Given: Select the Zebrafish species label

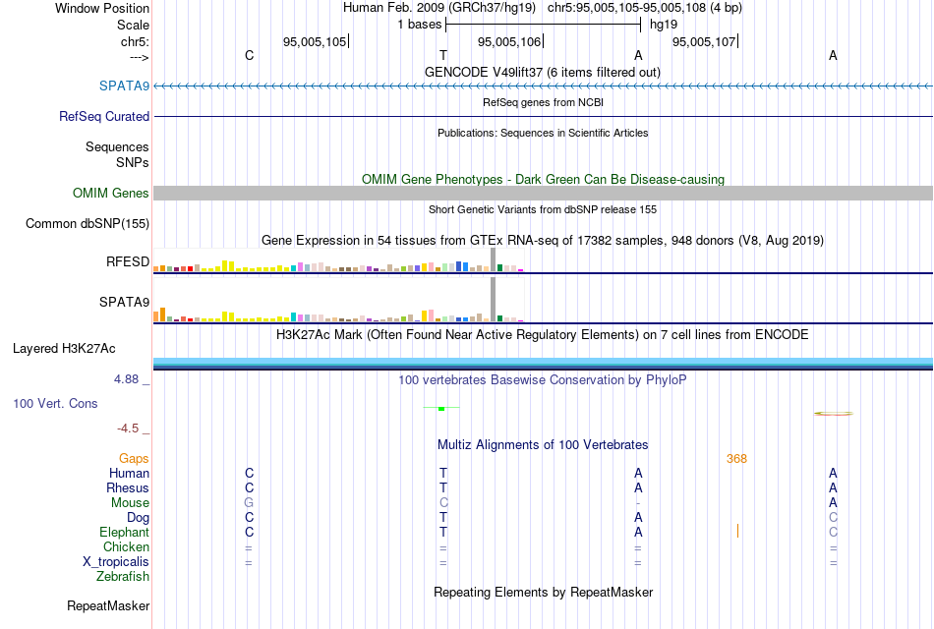Looking at the screenshot, I should (x=122, y=576).
